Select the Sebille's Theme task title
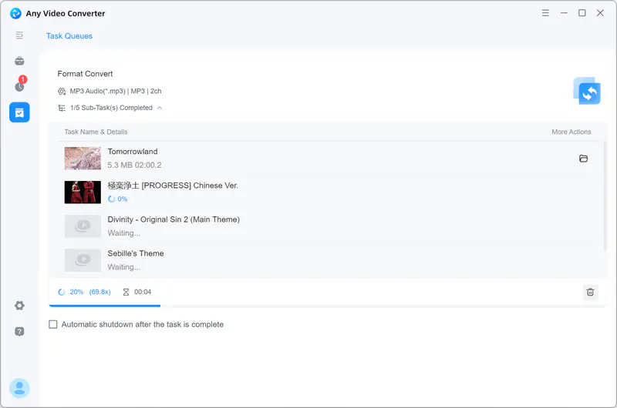 click(136, 253)
